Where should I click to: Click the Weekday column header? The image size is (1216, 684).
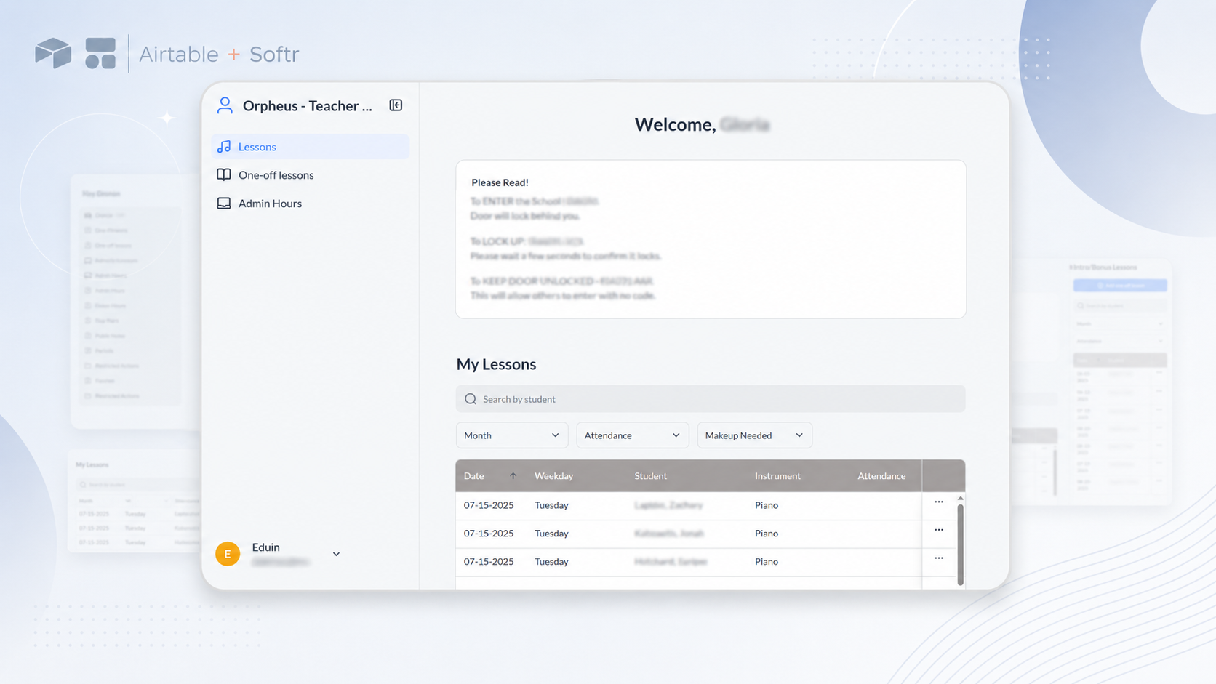pos(553,476)
